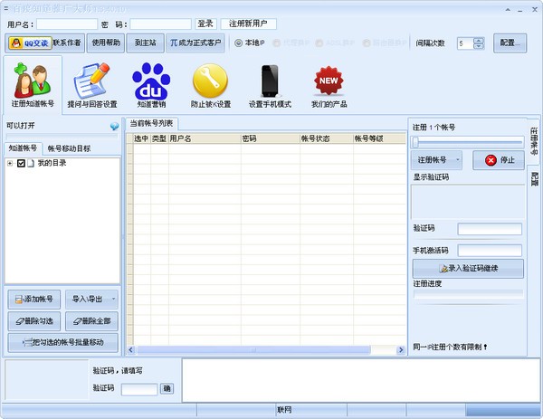Click the blue diamond icon beside 可以打开
This screenshot has height=419, width=543.
click(114, 127)
